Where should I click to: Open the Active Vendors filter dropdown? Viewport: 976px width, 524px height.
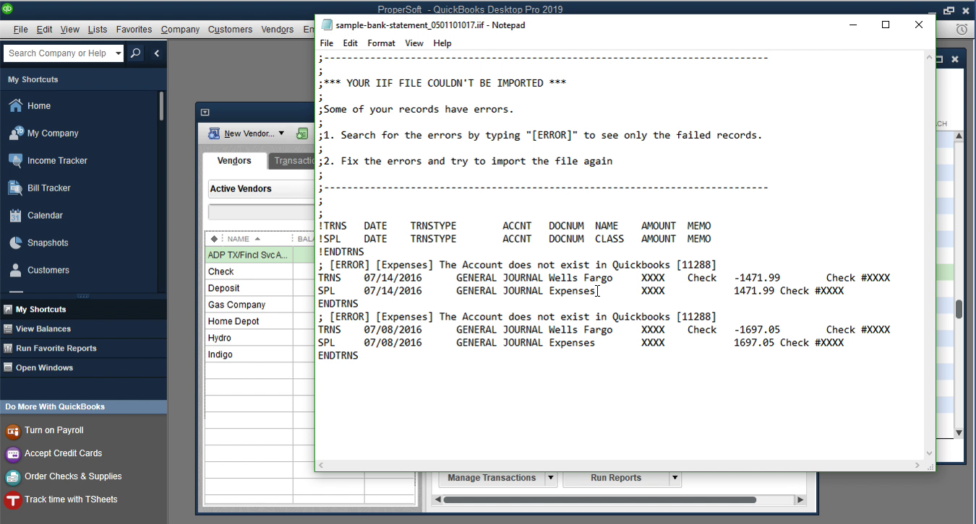(x=261, y=188)
